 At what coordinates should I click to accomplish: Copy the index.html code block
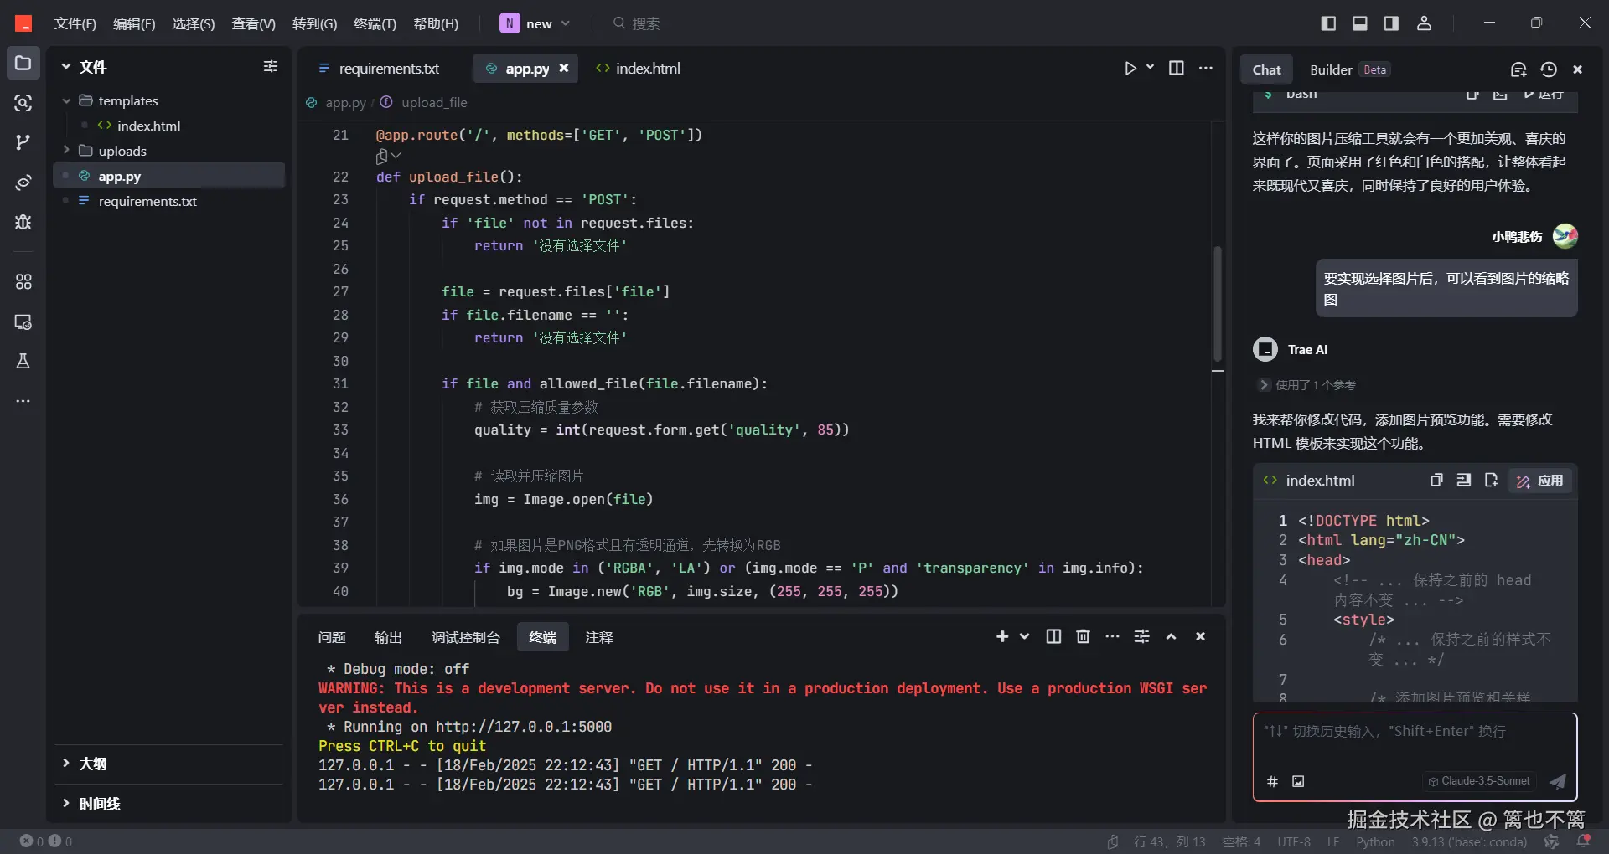pyautogui.click(x=1436, y=480)
